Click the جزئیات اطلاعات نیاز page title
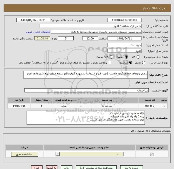Image resolution: width=174 pixels, height=169 pixels. (x=154, y=8)
